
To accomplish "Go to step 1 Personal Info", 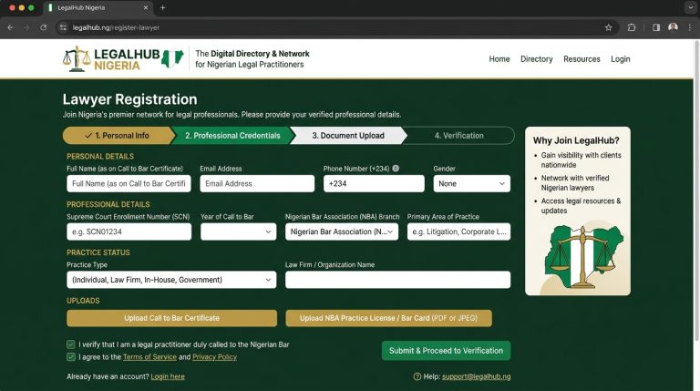I will pyautogui.click(x=117, y=135).
